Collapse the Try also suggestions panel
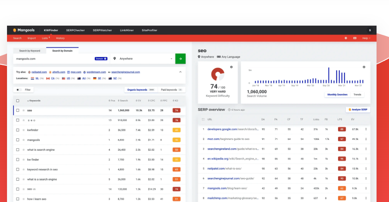 tap(180, 72)
